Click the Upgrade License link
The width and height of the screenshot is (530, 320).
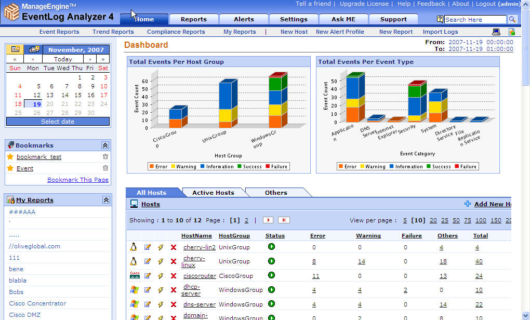point(364,4)
